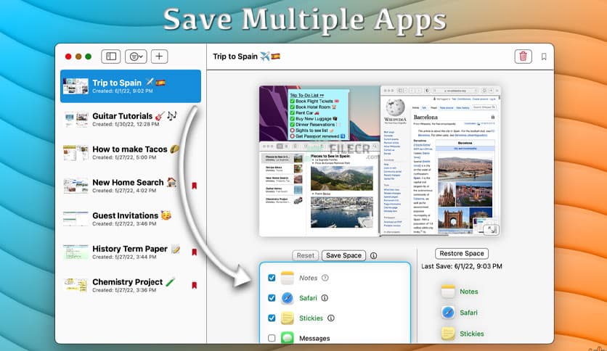Open the filter dropdown menu in toolbar
Image resolution: width=607 pixels, height=351 pixels.
(134, 56)
